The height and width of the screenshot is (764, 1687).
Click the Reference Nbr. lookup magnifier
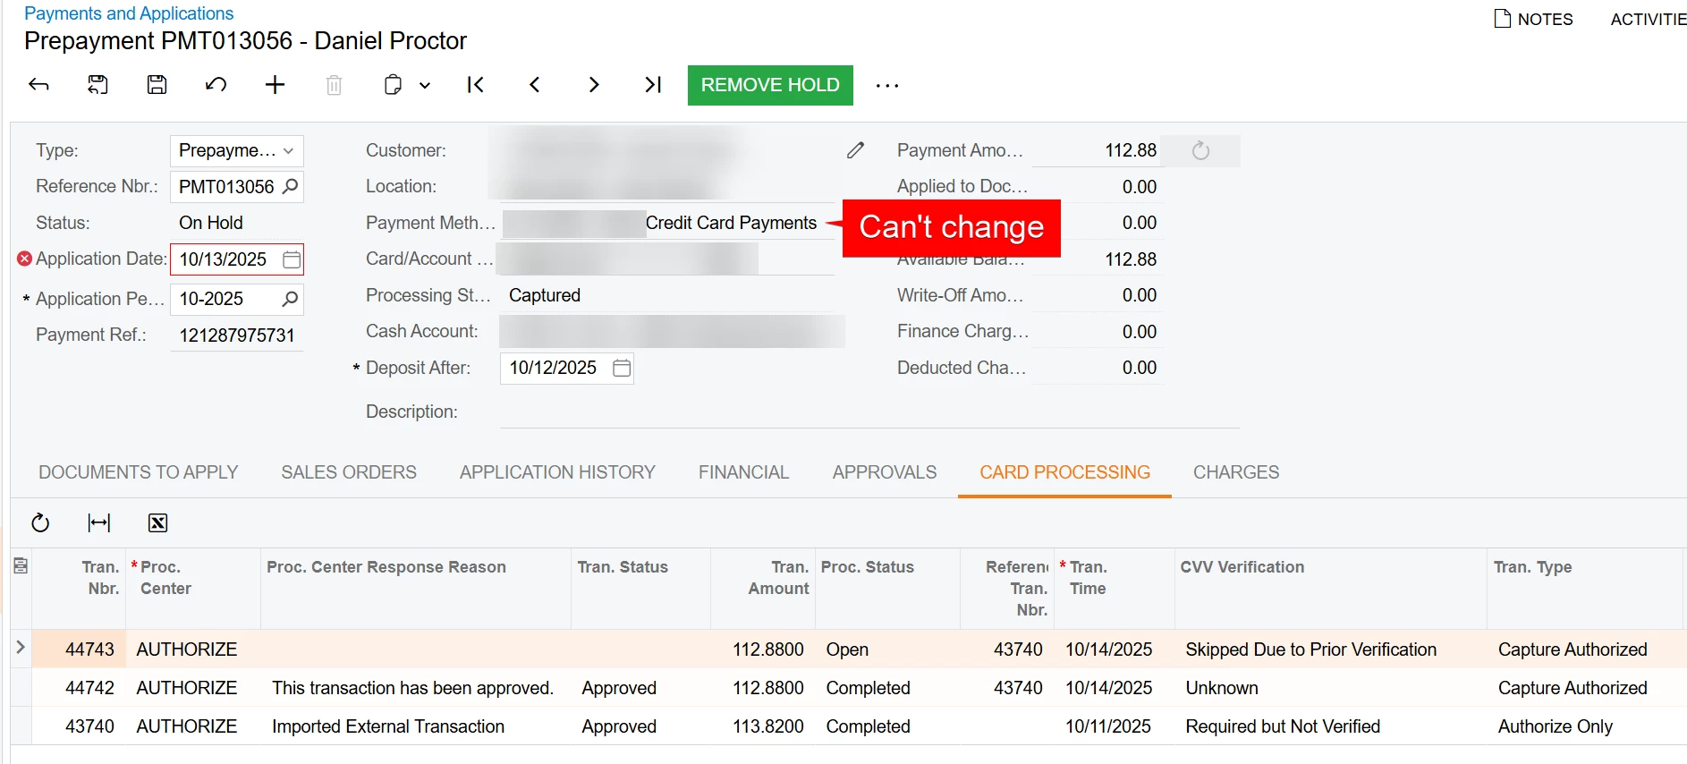pos(290,186)
